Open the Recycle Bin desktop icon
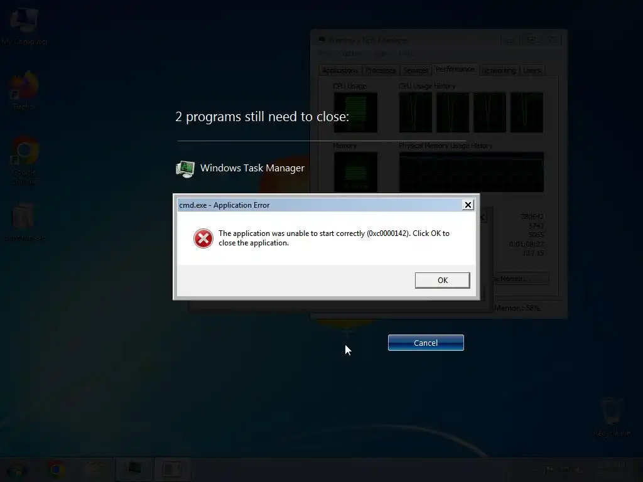643x482 pixels. [x=612, y=417]
